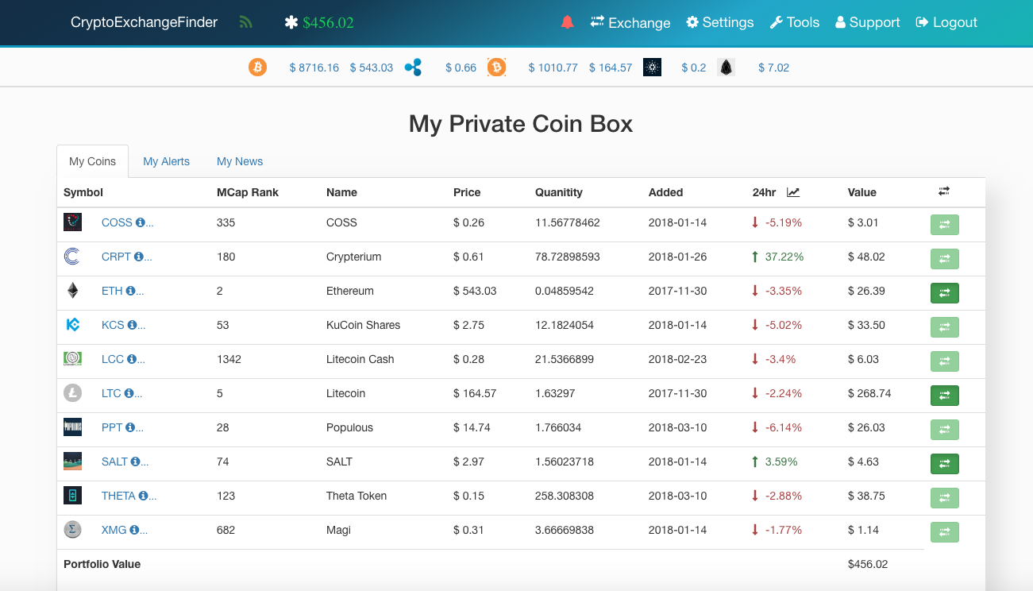The width and height of the screenshot is (1033, 591).
Task: Open the Settings menu
Action: click(x=720, y=22)
